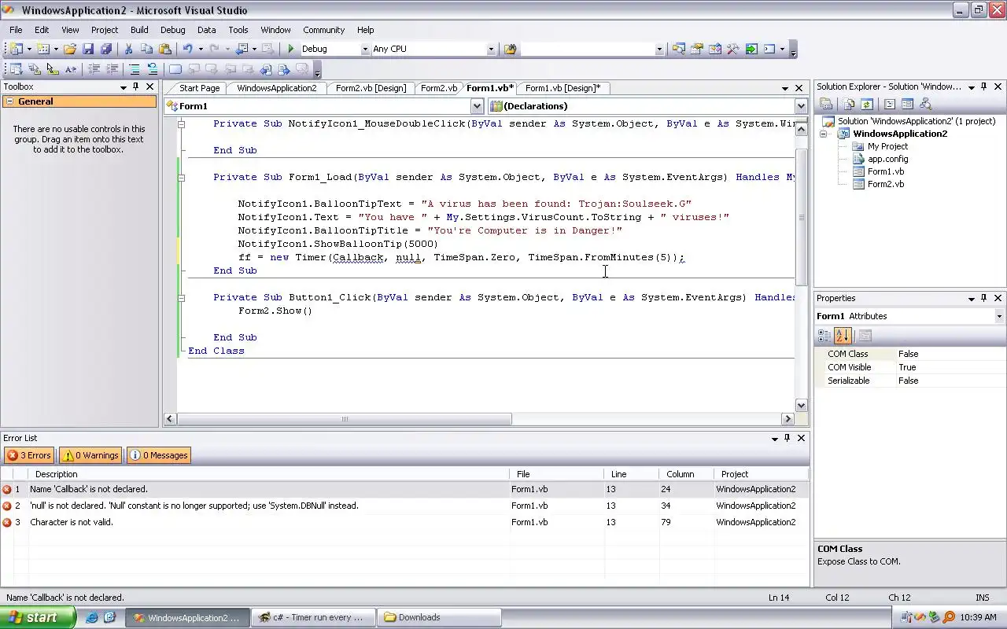The height and width of the screenshot is (629, 1007).
Task: Toggle auto-hide pin on Error List
Action: tap(788, 438)
